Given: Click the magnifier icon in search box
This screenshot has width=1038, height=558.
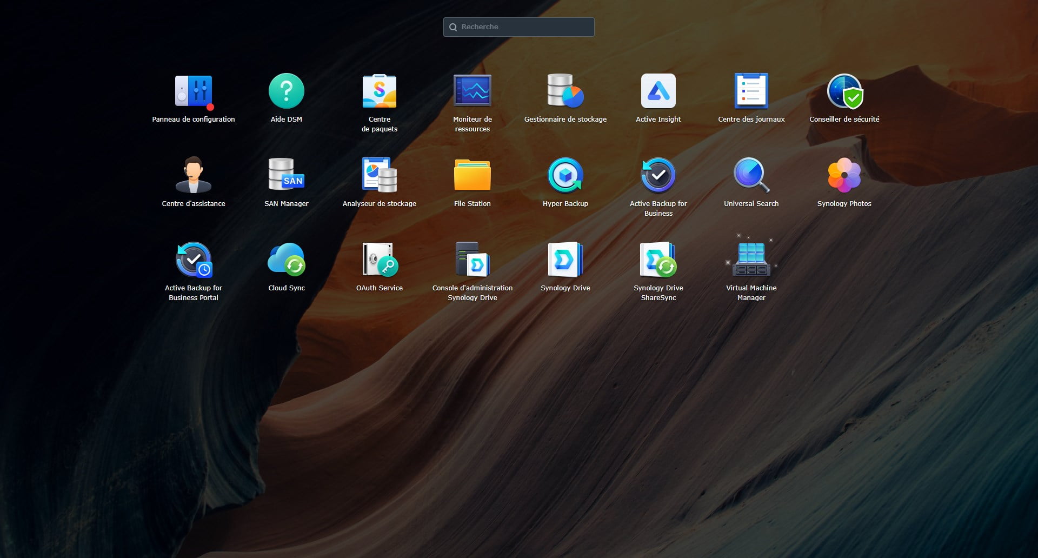Looking at the screenshot, I should point(453,27).
